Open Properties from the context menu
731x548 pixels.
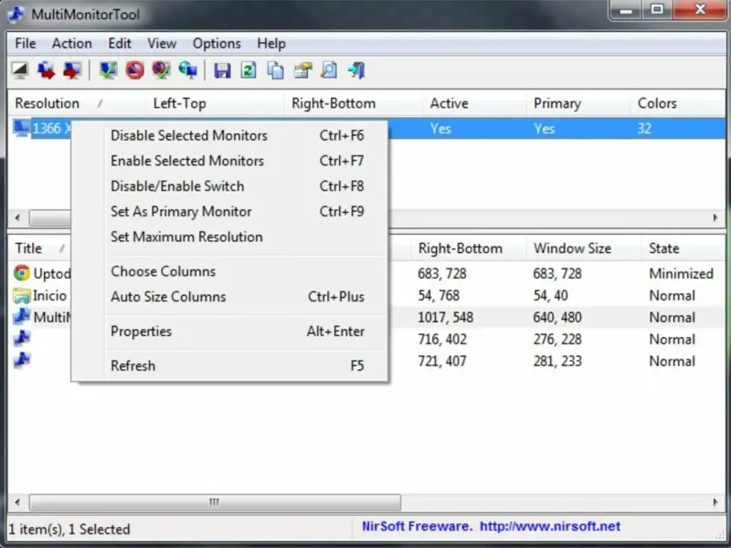(x=229, y=332)
